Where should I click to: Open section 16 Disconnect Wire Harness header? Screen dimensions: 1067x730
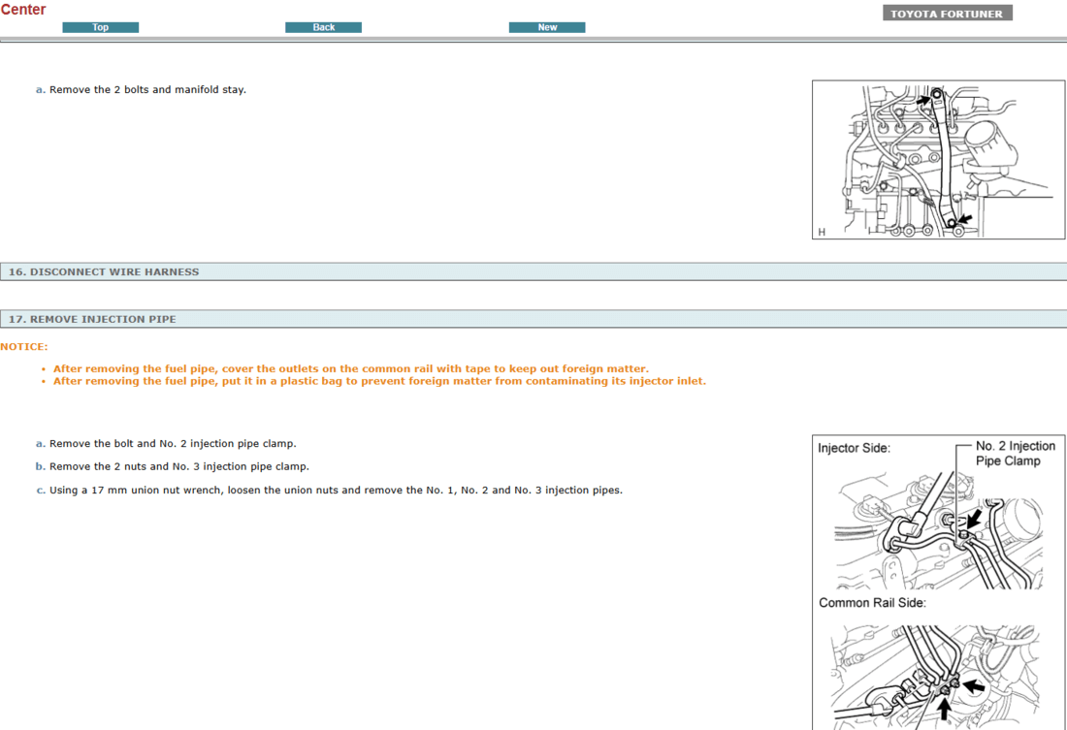[x=104, y=272]
